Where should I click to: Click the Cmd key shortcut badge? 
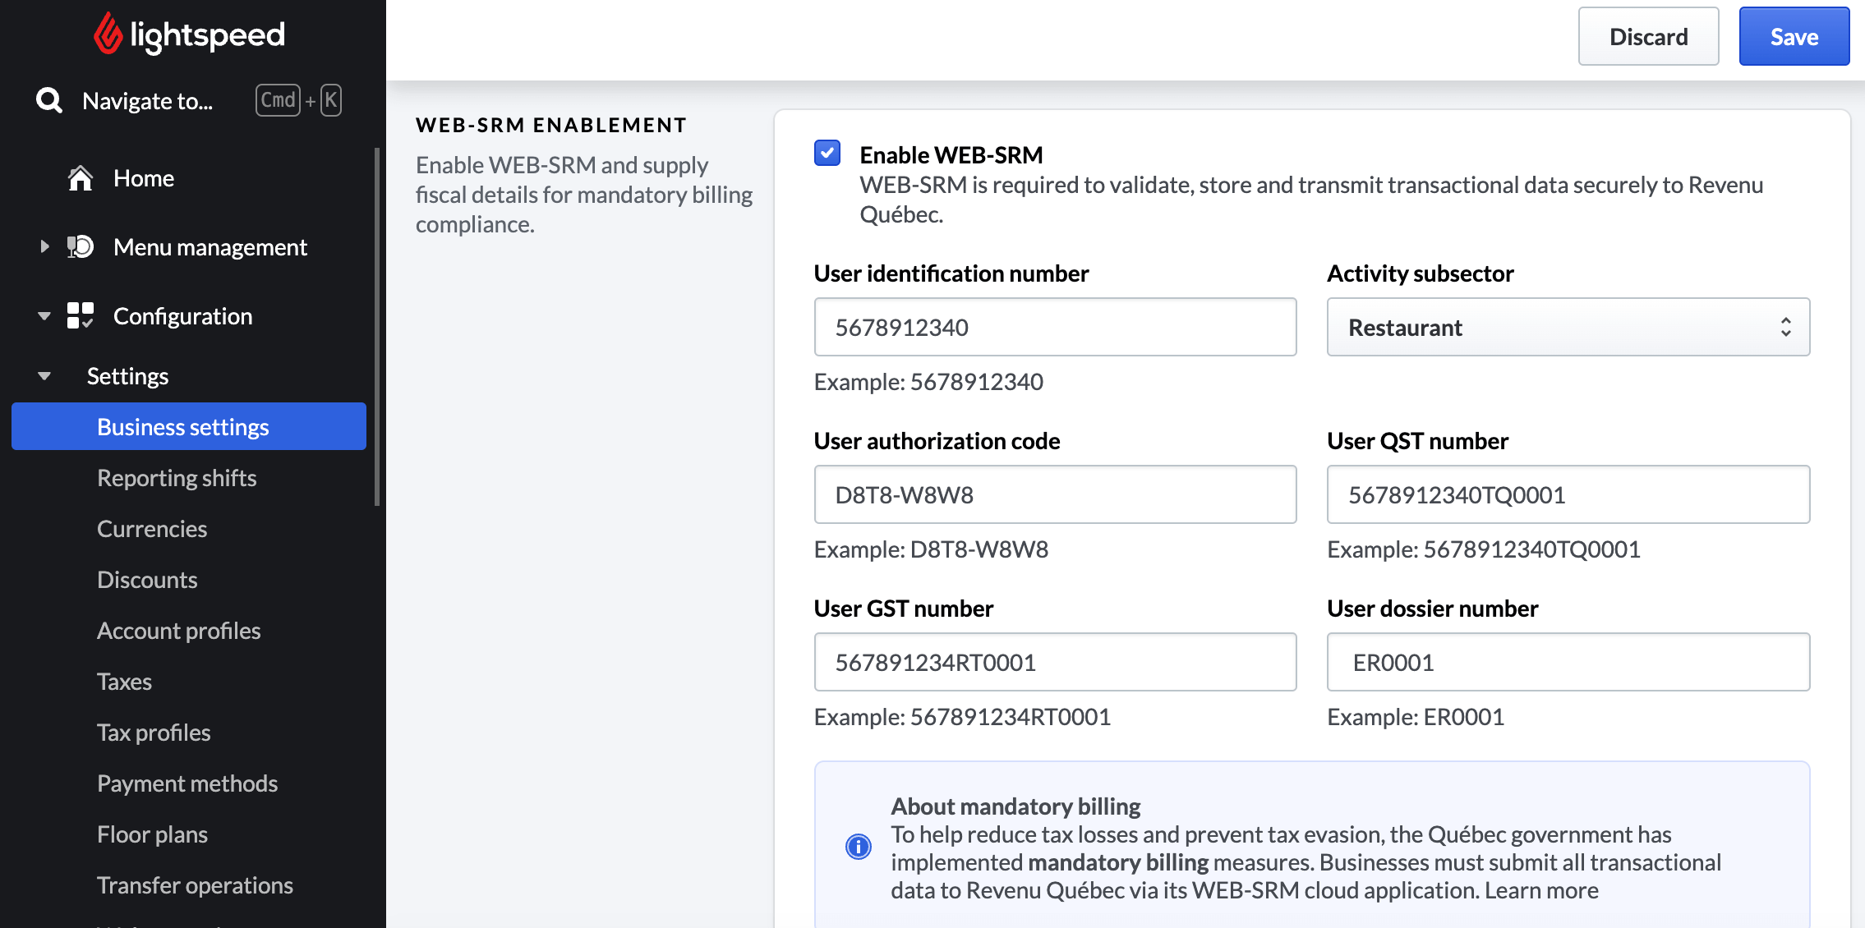[278, 100]
